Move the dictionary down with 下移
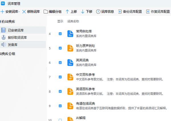171x121 pixels. pos(86,12)
